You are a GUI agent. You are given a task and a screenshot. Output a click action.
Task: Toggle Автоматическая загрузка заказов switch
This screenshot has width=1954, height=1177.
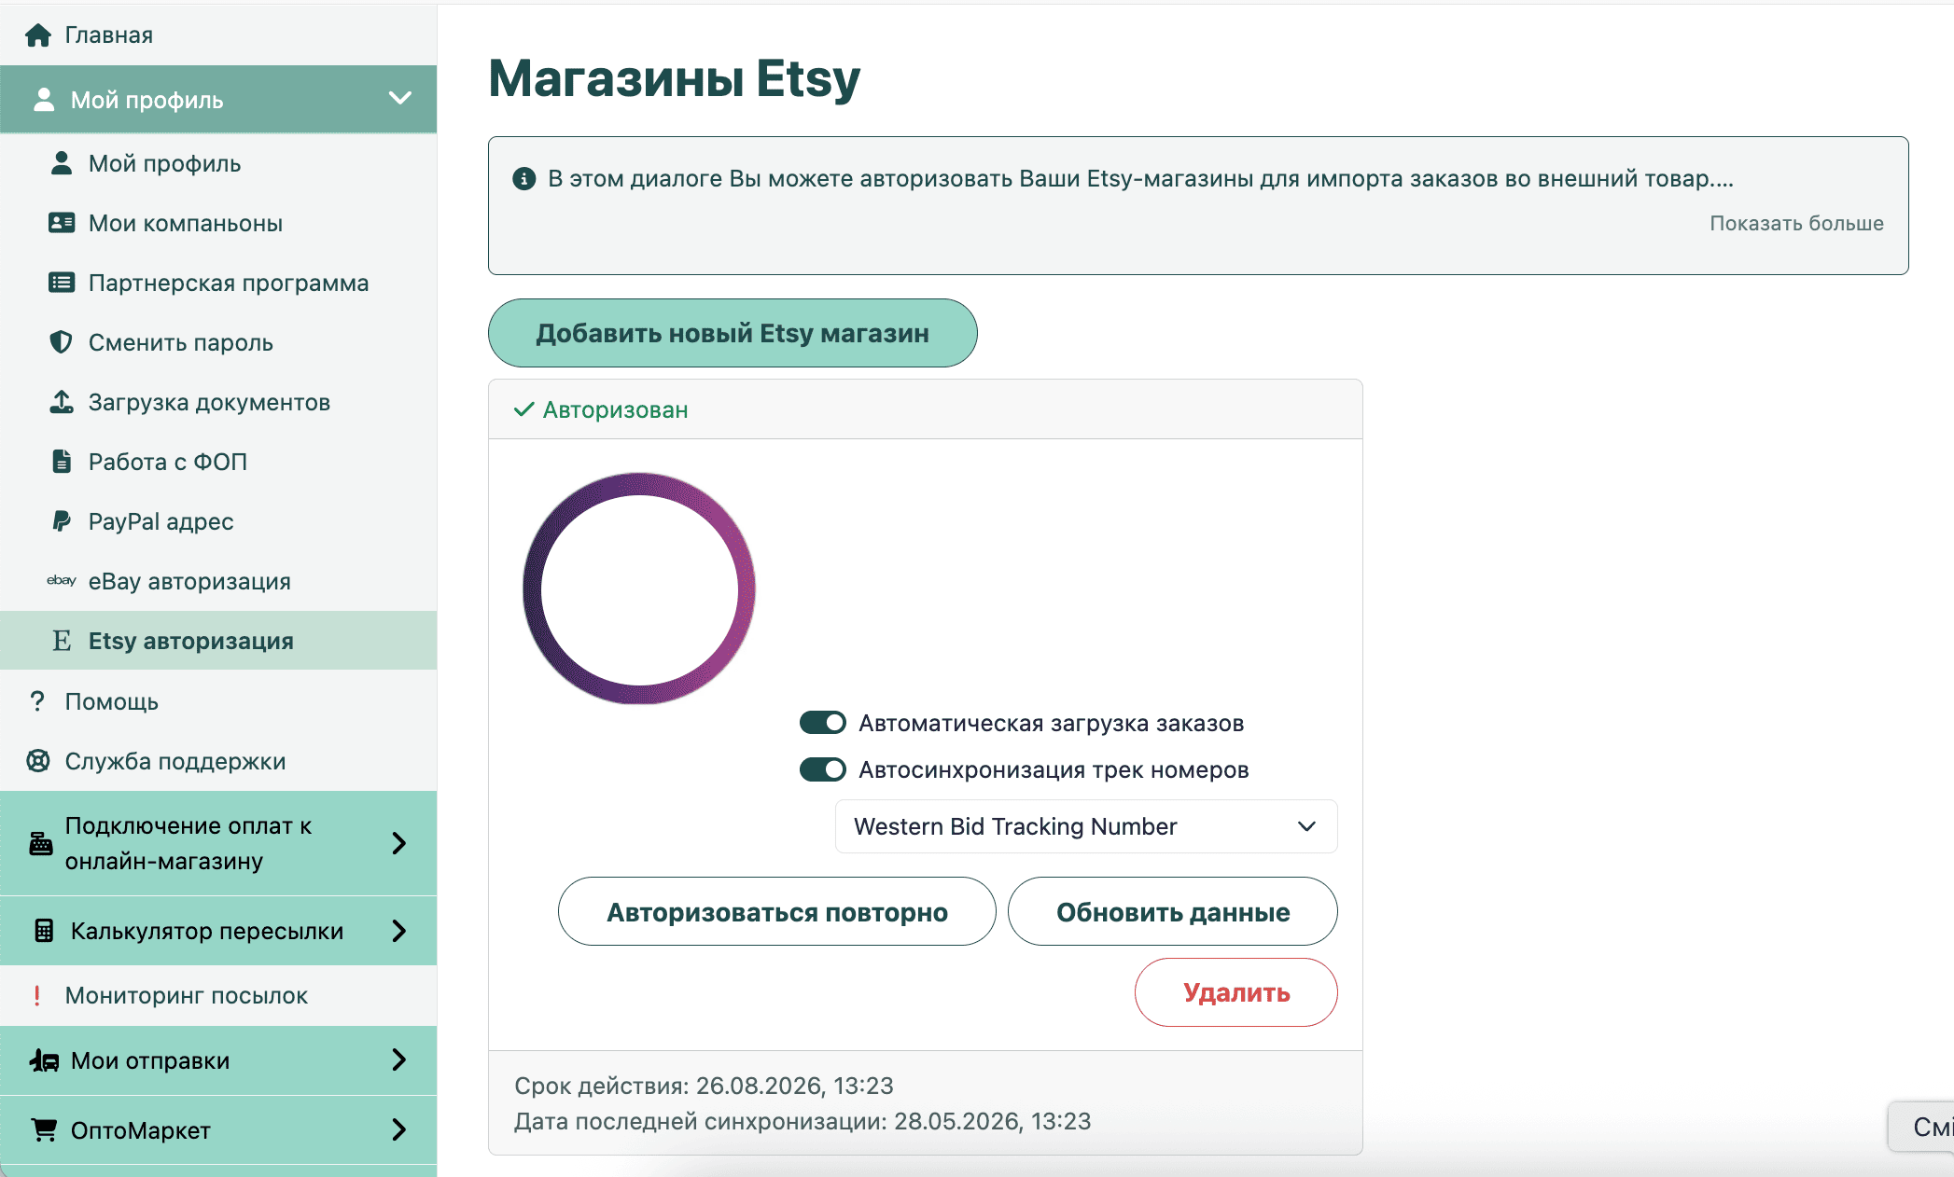[823, 723]
